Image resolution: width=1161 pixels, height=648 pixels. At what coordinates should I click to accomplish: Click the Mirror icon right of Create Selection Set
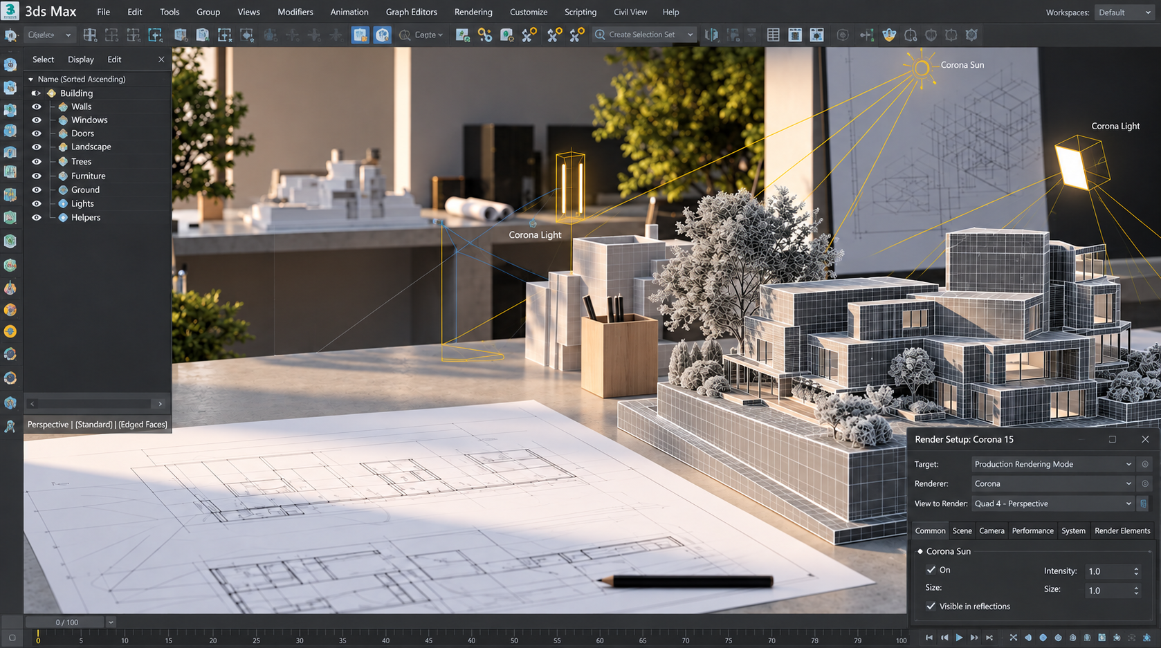pyautogui.click(x=711, y=35)
